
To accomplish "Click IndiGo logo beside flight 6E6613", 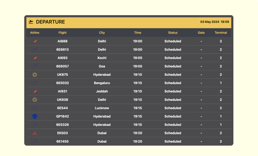I will (x=35, y=49).
